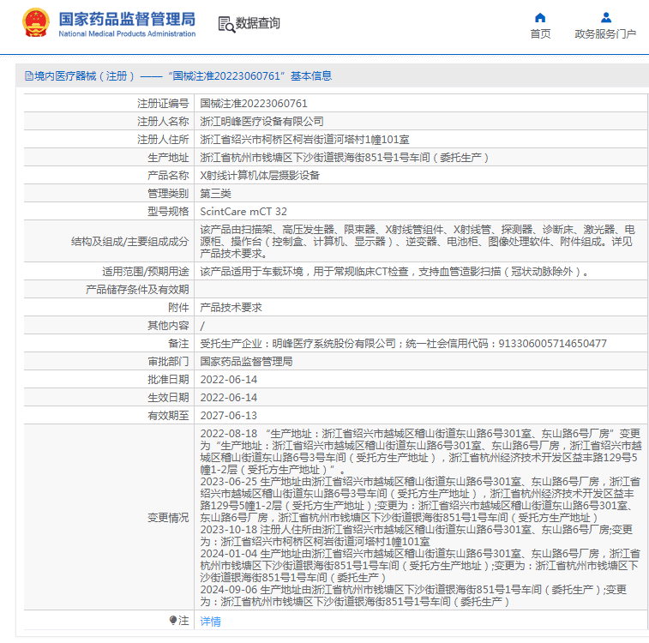
Task: Click the 首页 home icon
Action: [540, 17]
